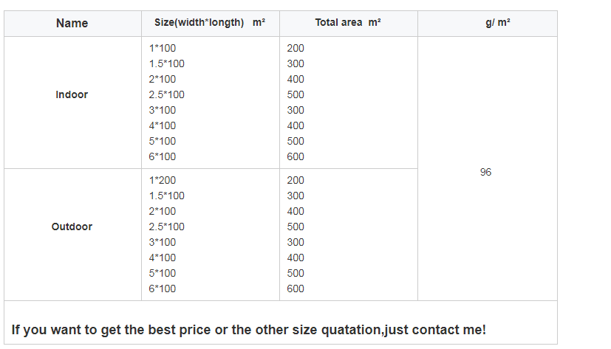Select the Indoor 6*100 size entry
The width and height of the screenshot is (611, 349).
click(x=163, y=156)
